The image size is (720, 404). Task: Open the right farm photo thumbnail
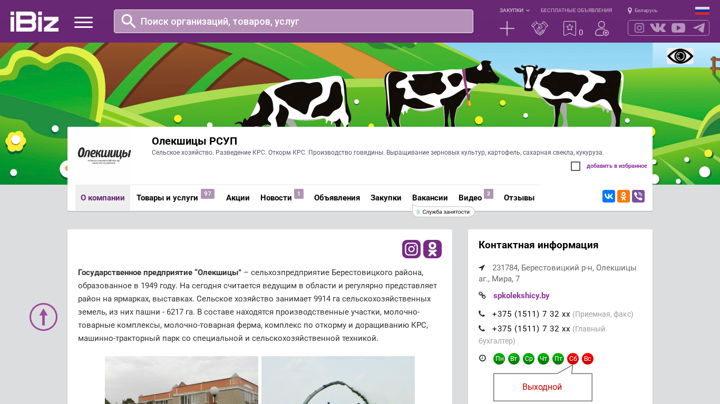(x=338, y=380)
